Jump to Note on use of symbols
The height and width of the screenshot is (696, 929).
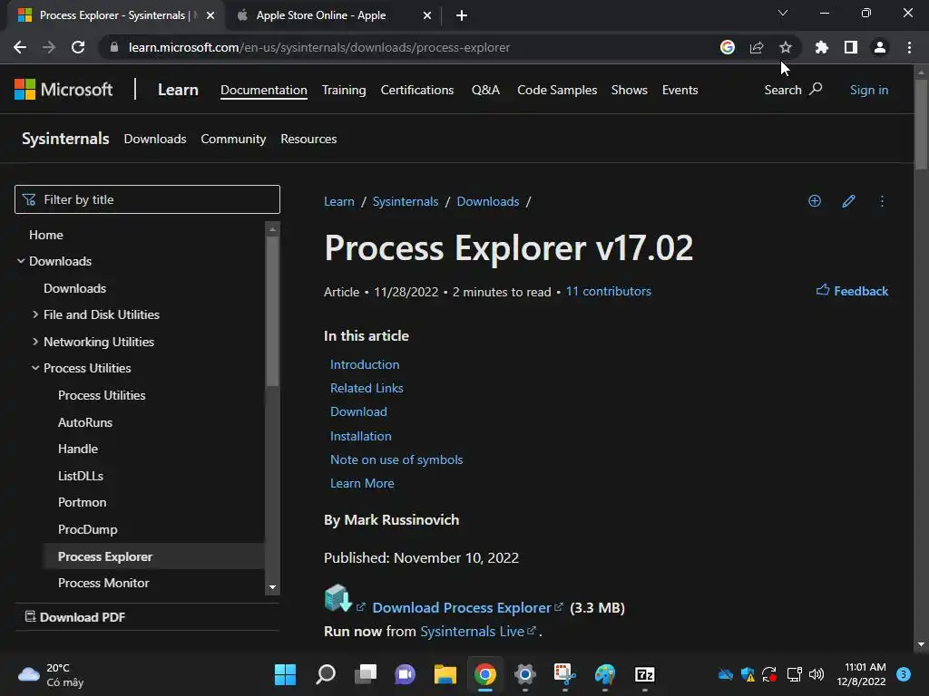[396, 459]
